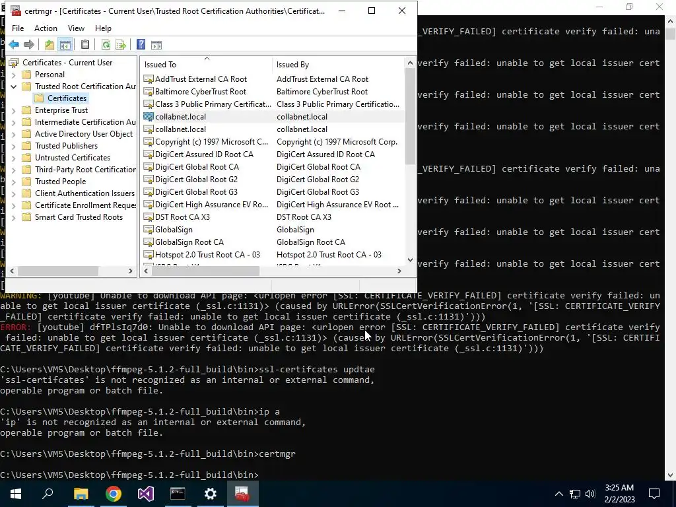
Task: Click DST Root CA X3 certificate icon
Action: [149, 217]
